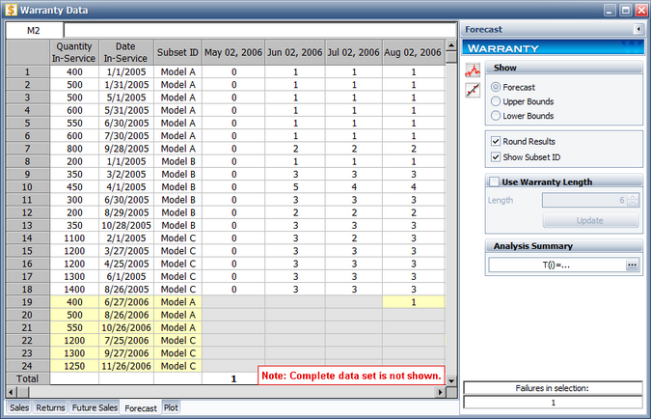This screenshot has height=419, width=651.
Task: Select the Lower Bounds option
Action: [497, 116]
